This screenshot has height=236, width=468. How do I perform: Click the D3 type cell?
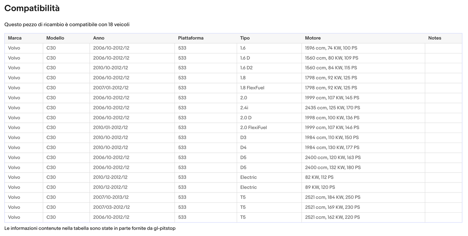click(243, 137)
